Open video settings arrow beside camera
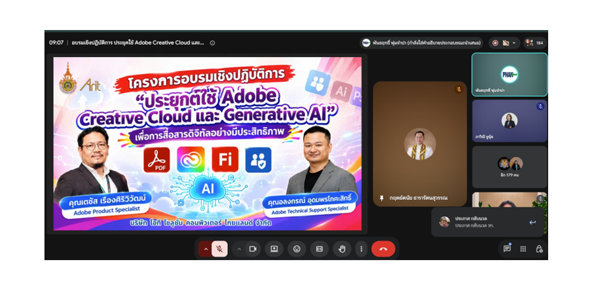 click(x=239, y=249)
